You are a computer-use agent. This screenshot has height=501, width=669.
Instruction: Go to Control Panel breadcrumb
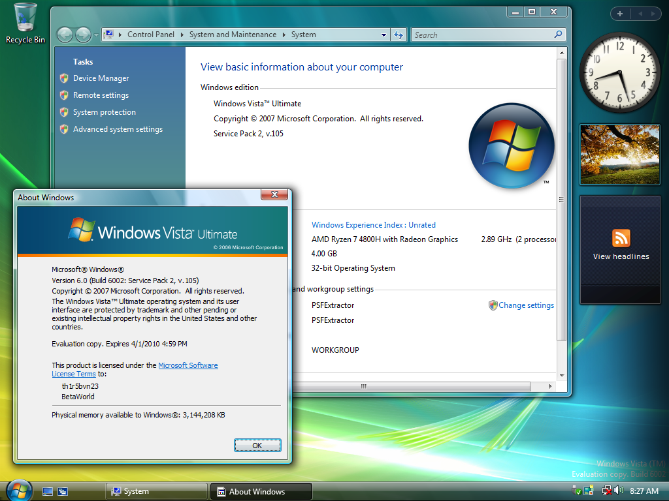click(151, 35)
